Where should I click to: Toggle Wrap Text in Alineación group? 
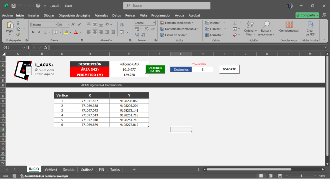[x=122, y=24]
